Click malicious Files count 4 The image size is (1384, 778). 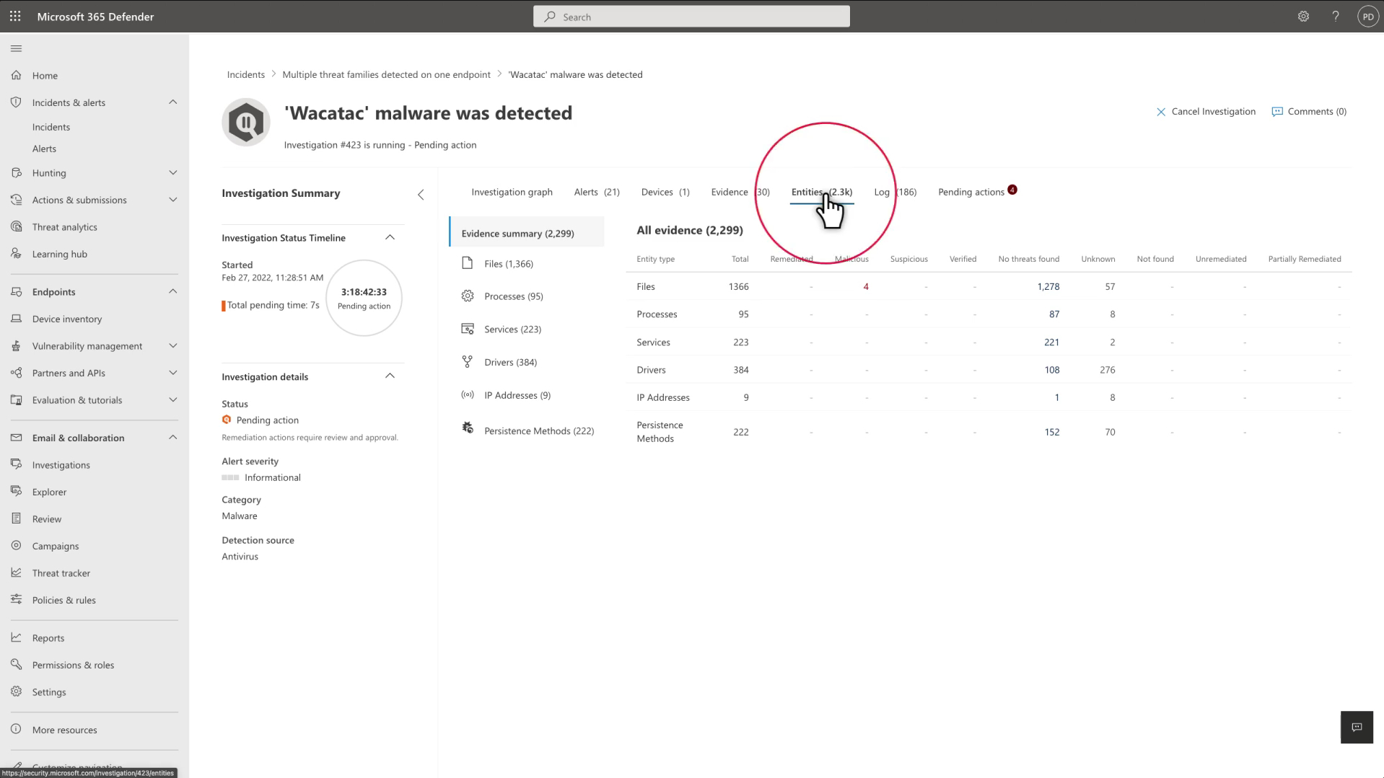coord(866,286)
